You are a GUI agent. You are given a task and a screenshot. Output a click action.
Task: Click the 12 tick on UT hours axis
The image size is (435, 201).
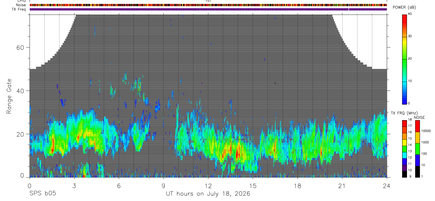click(x=208, y=186)
